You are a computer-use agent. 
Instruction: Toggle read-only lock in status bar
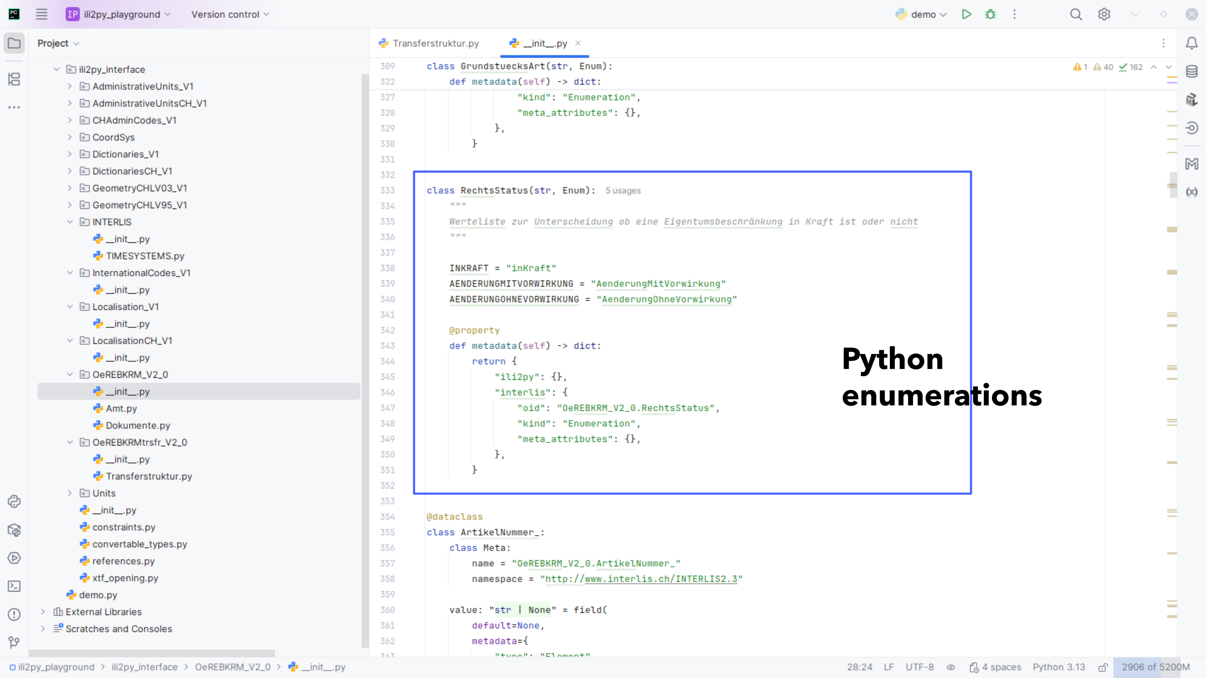point(1103,667)
